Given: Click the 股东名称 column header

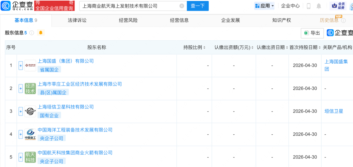Looking at the screenshot, I should point(96,47).
